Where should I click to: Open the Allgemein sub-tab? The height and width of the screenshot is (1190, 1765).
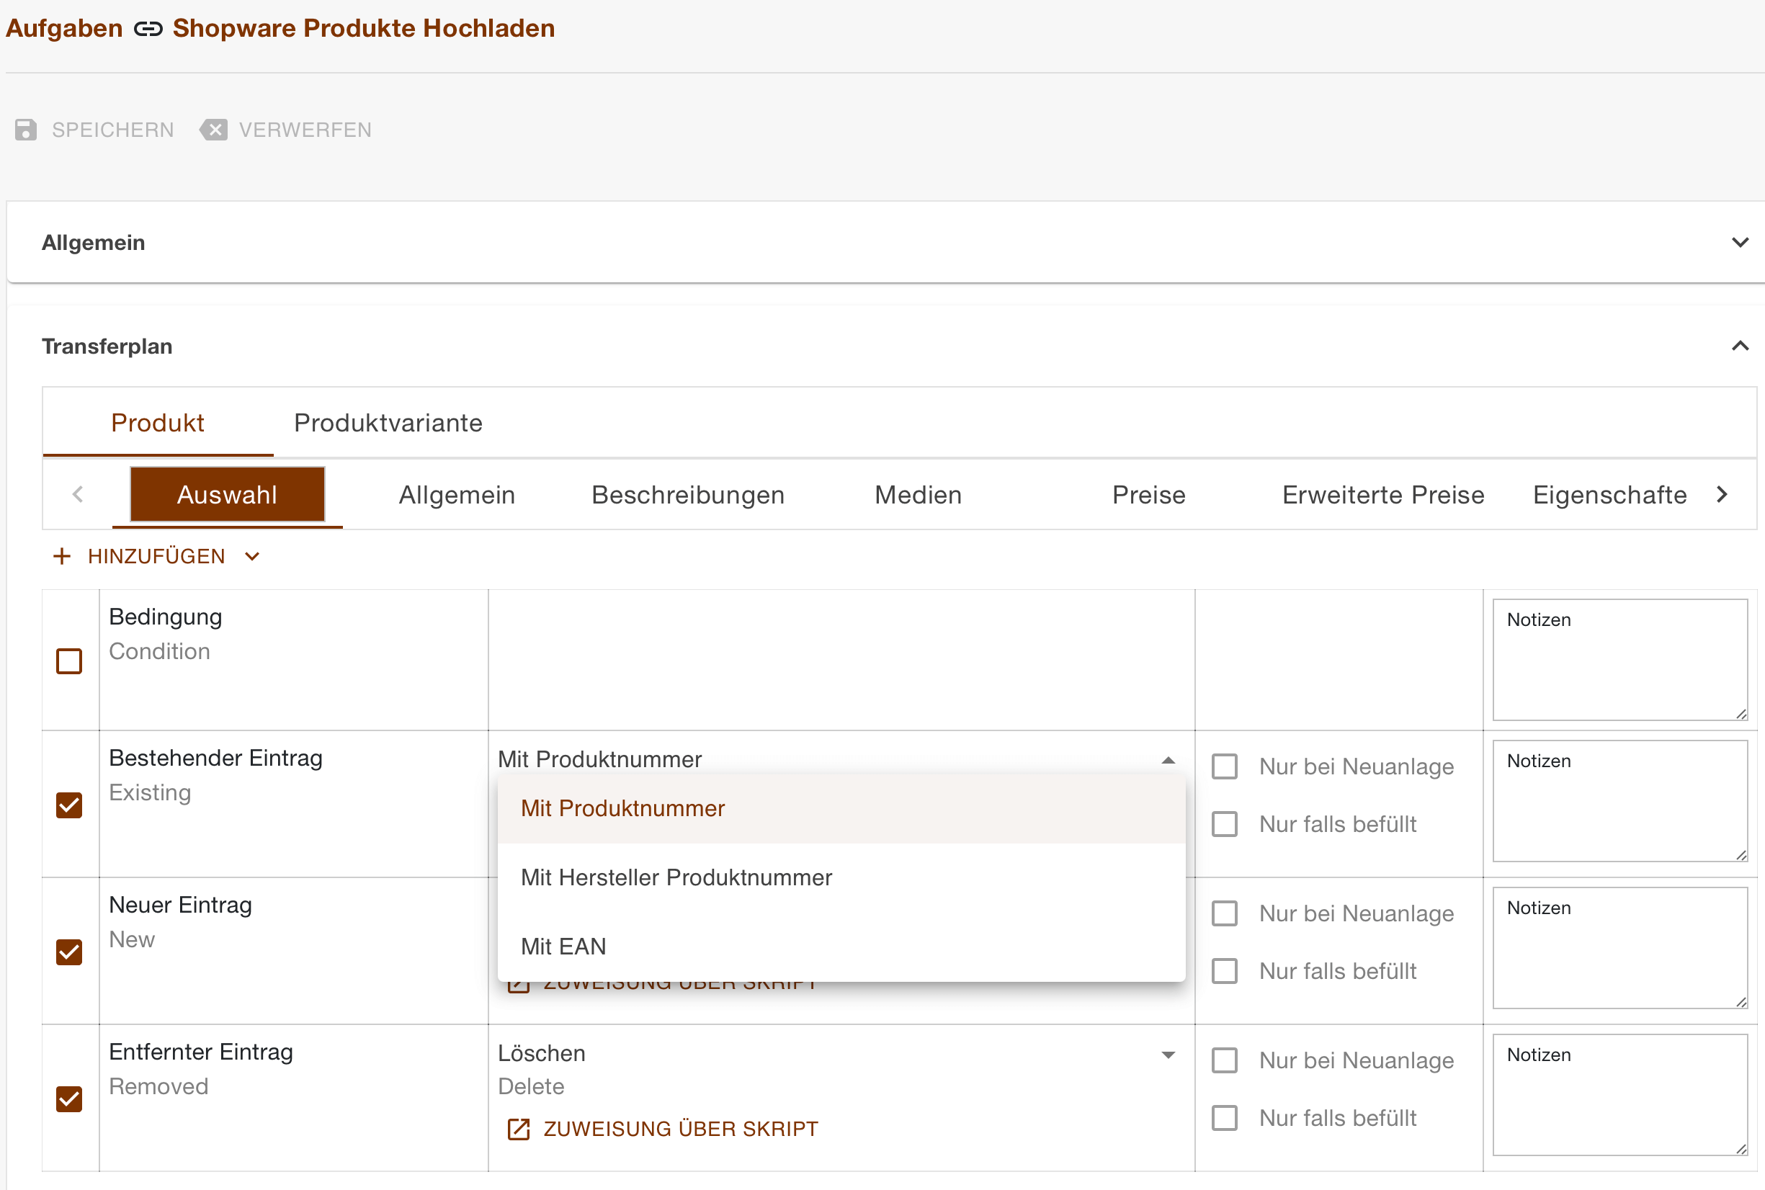pyautogui.click(x=457, y=495)
